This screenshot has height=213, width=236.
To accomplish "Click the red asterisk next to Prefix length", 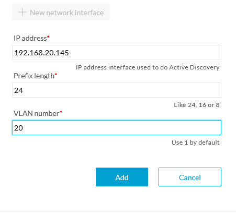I will tap(56, 74).
